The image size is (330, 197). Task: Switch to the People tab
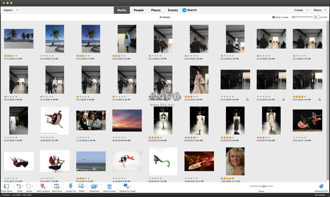[139, 10]
